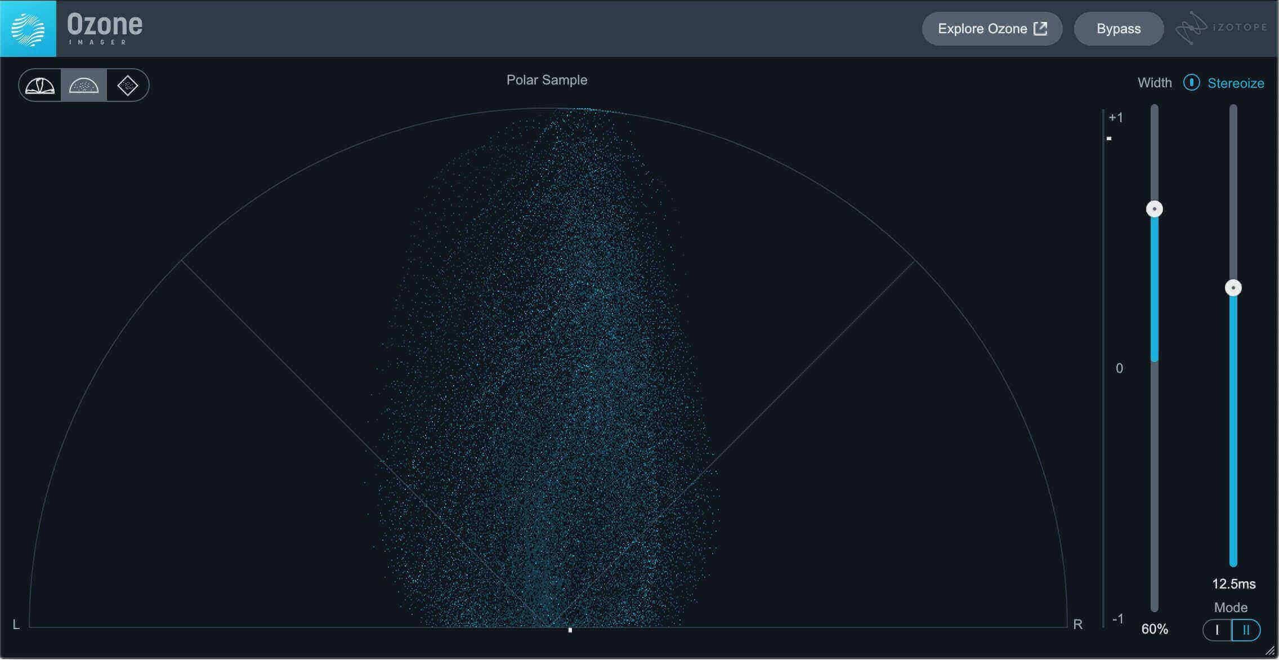Click the iZotope logo
The width and height of the screenshot is (1279, 660).
click(1221, 28)
